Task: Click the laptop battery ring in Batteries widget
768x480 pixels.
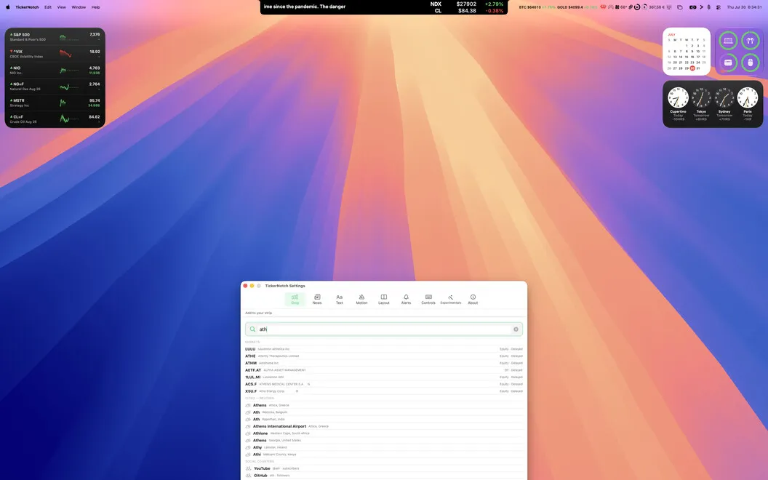Action: [x=728, y=40]
